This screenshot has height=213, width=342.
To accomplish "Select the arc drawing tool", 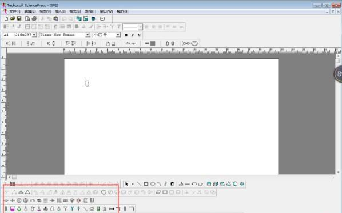I will click(x=159, y=184).
